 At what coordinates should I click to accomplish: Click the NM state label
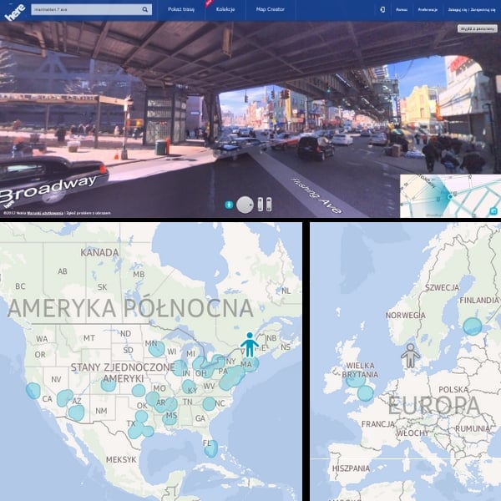[x=101, y=411]
